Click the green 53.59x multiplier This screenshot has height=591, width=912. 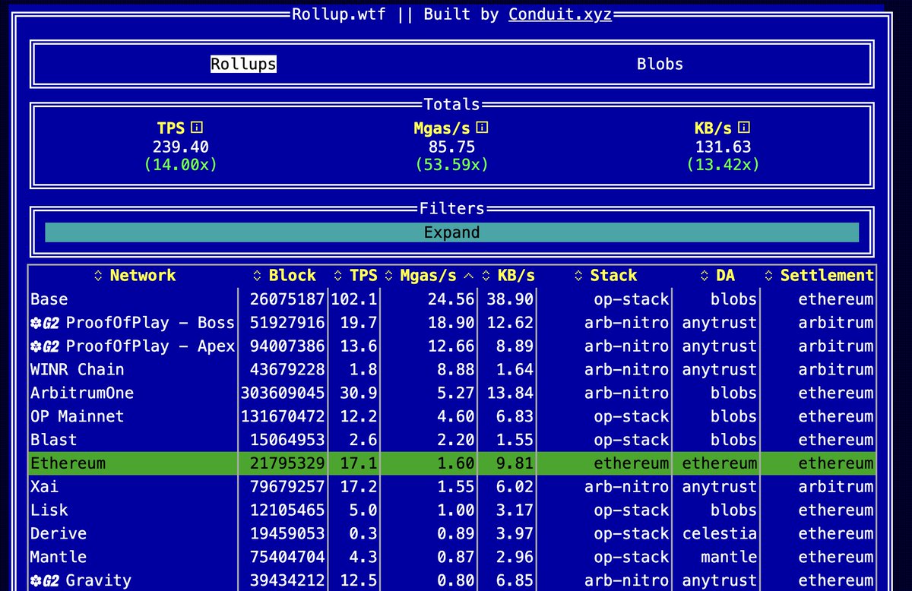[452, 165]
